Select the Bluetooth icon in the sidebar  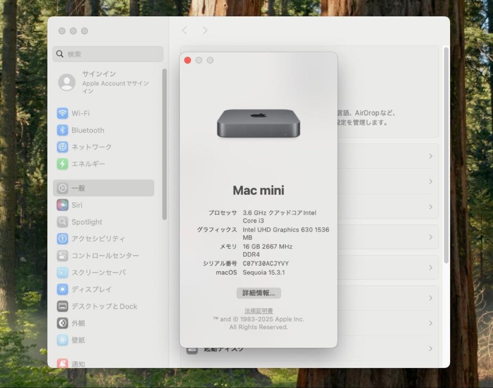[62, 130]
